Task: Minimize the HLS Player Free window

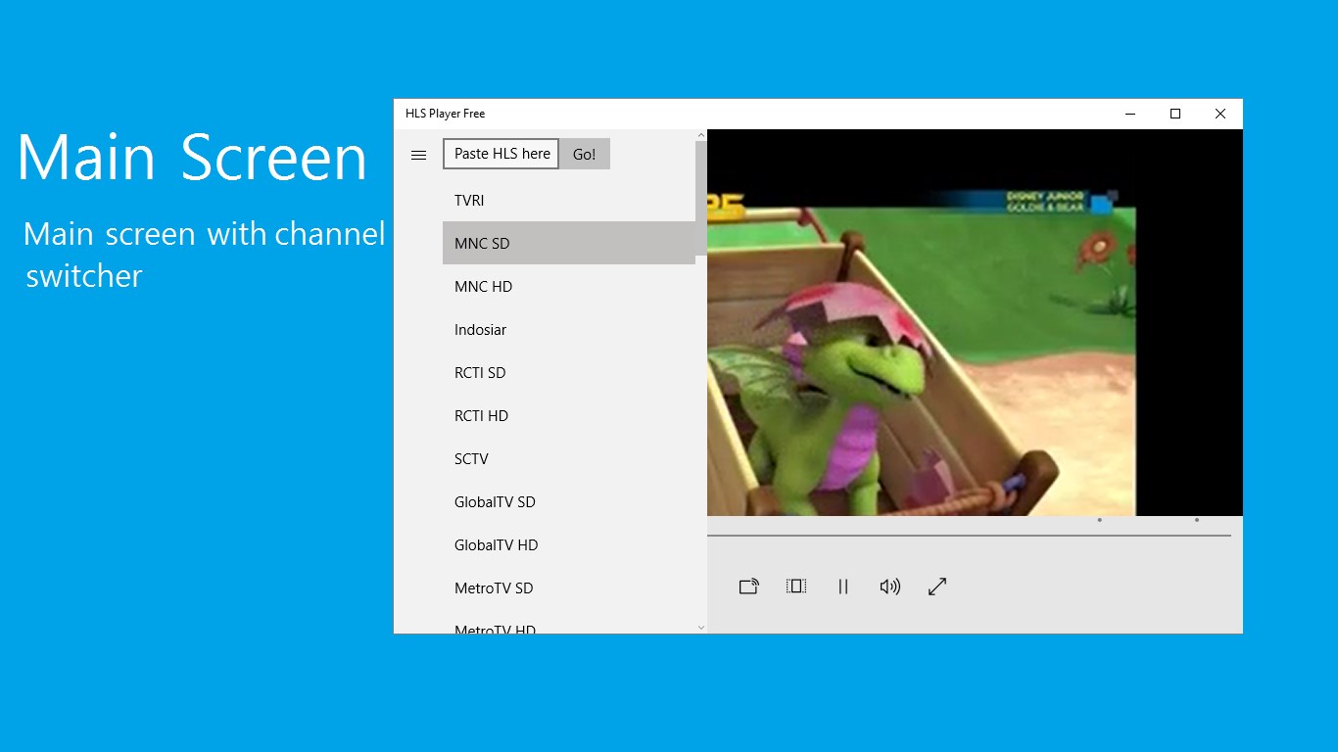Action: point(1130,114)
